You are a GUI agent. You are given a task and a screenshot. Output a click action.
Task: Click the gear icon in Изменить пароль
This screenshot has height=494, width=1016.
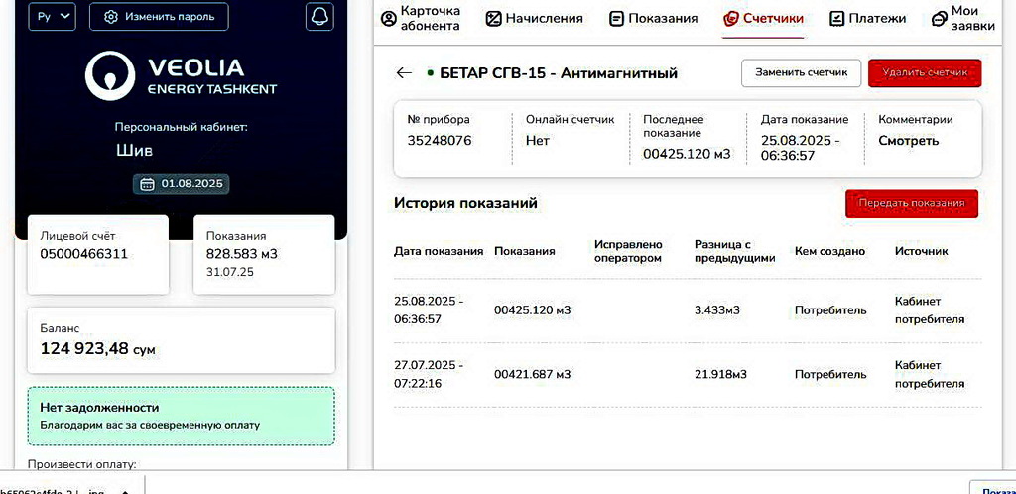click(x=111, y=17)
